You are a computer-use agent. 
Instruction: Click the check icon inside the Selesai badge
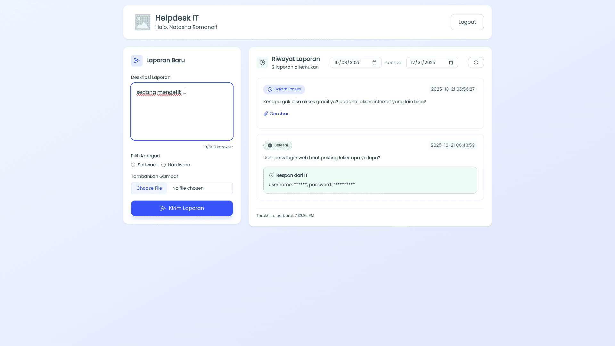coord(270,145)
